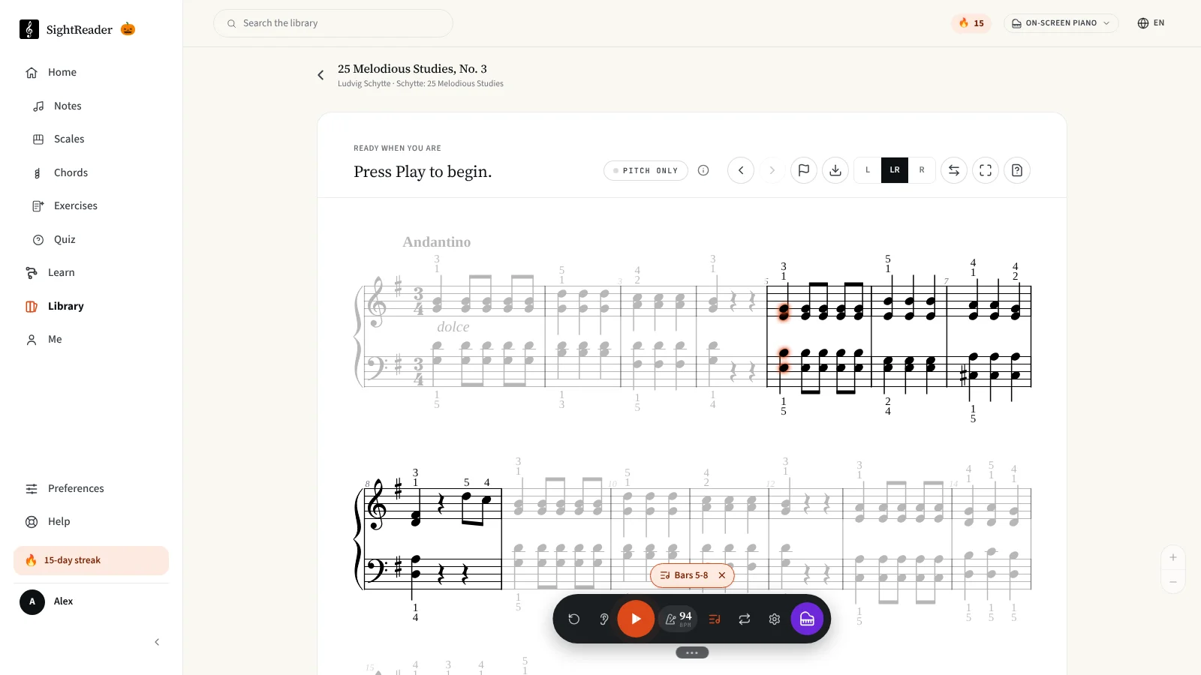Open the info icon next to PITCH ONLY
Screen dimensions: 1201x675
point(703,170)
